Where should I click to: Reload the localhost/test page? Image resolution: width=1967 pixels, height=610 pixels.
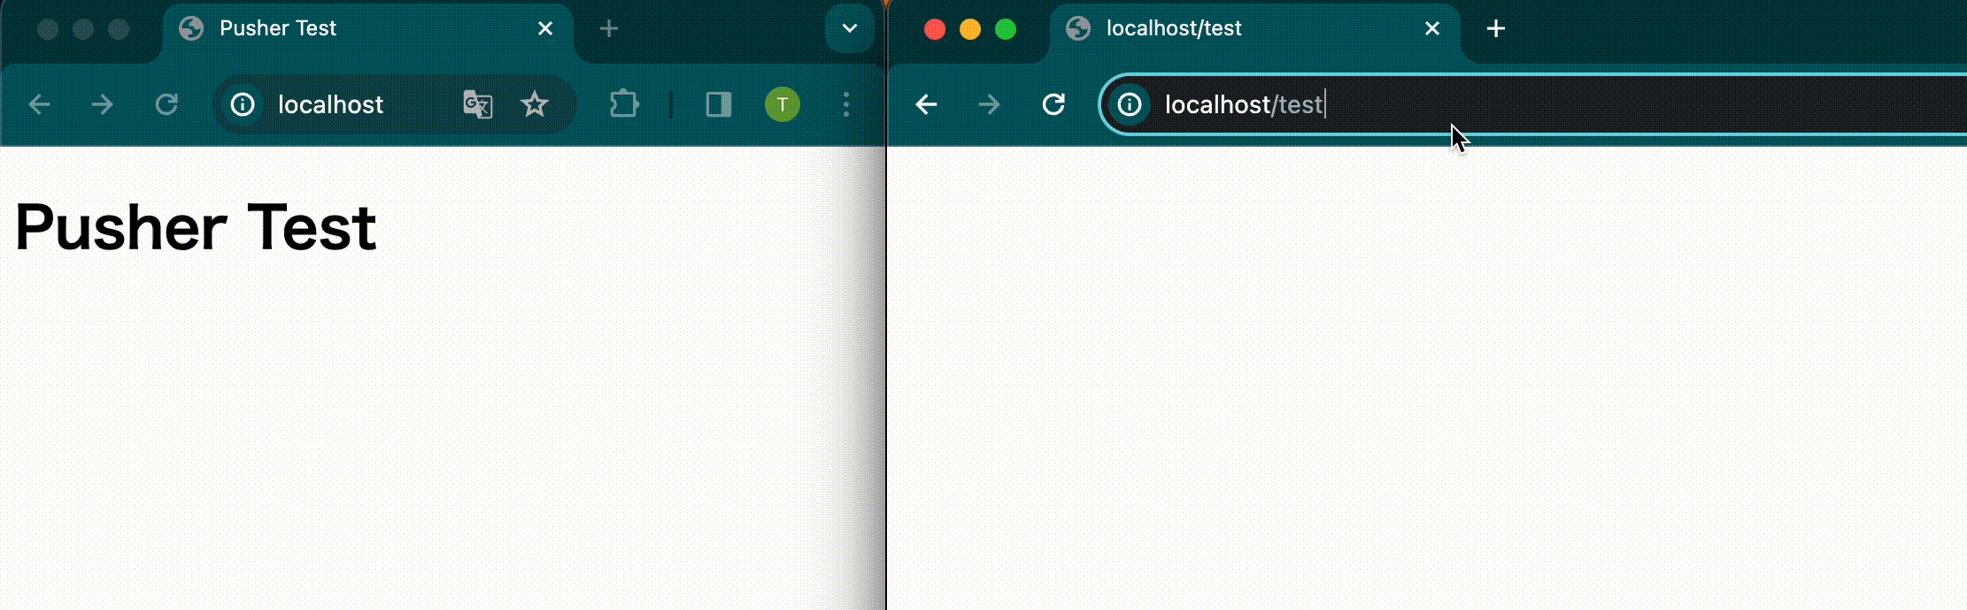point(1053,105)
